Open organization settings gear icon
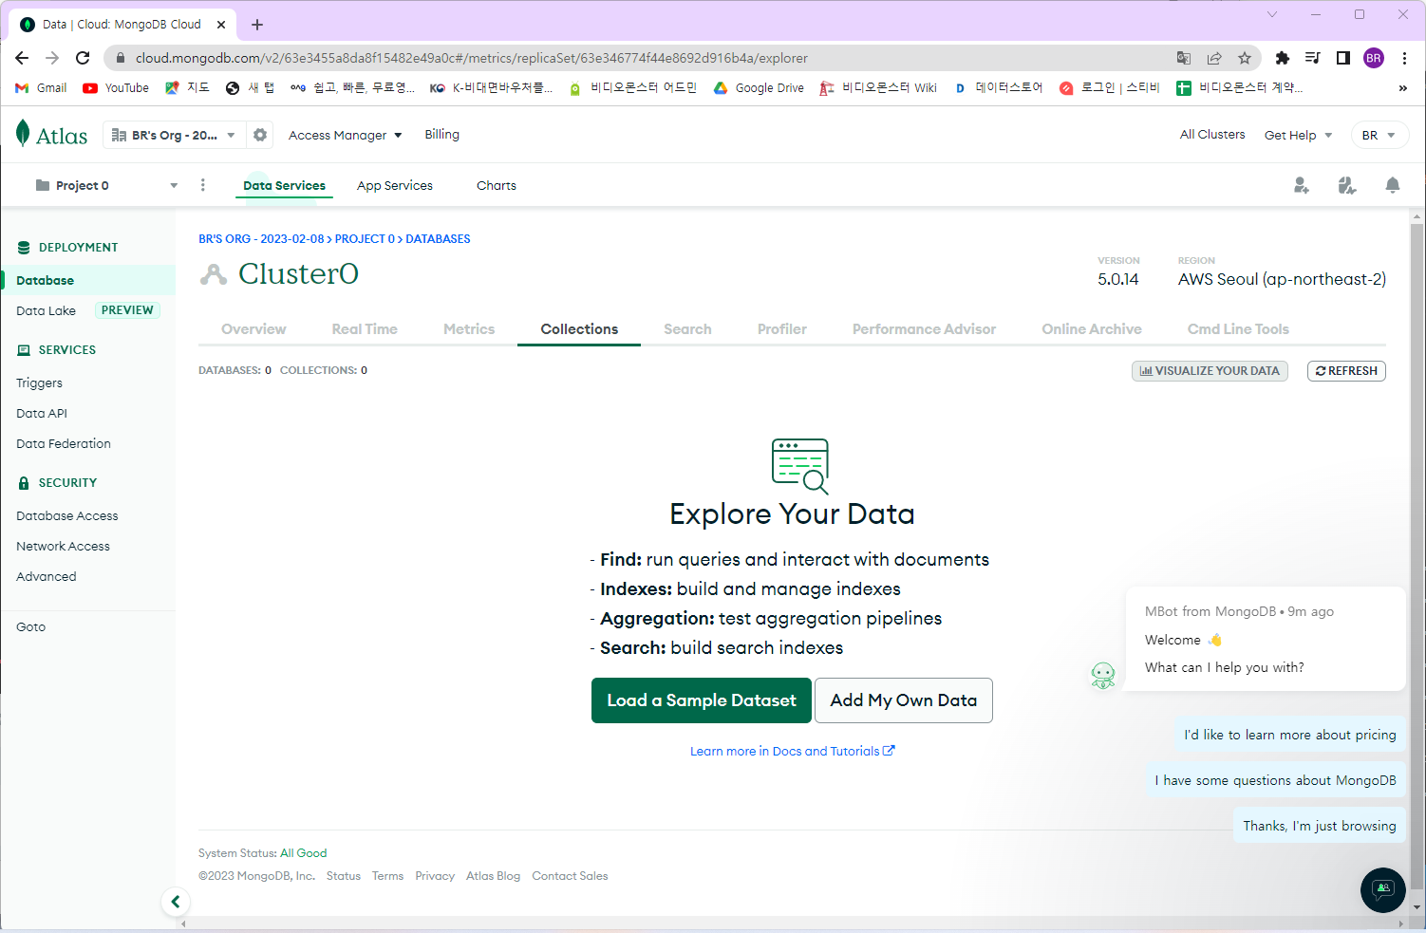The image size is (1426, 933). click(260, 135)
